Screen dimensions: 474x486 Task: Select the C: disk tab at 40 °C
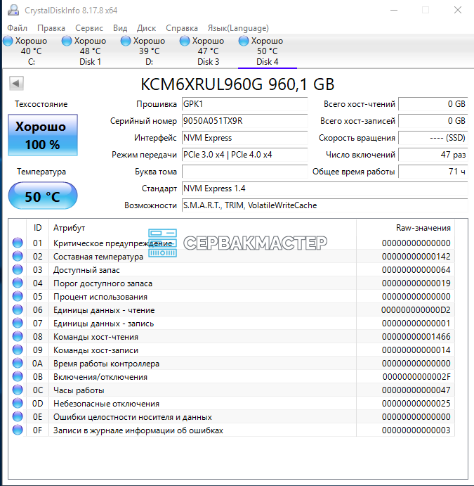click(x=32, y=51)
